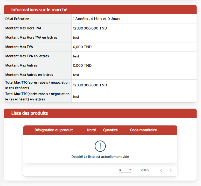Select the Délai Exécution value text
Viewport: 201px width, 186px height.
96,19
